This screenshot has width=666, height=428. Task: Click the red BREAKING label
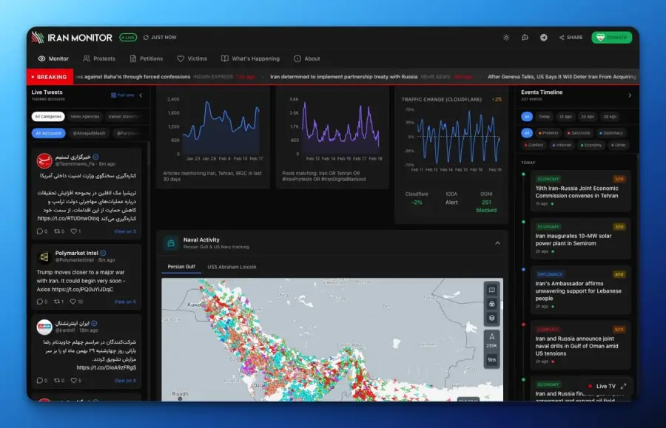tap(50, 77)
